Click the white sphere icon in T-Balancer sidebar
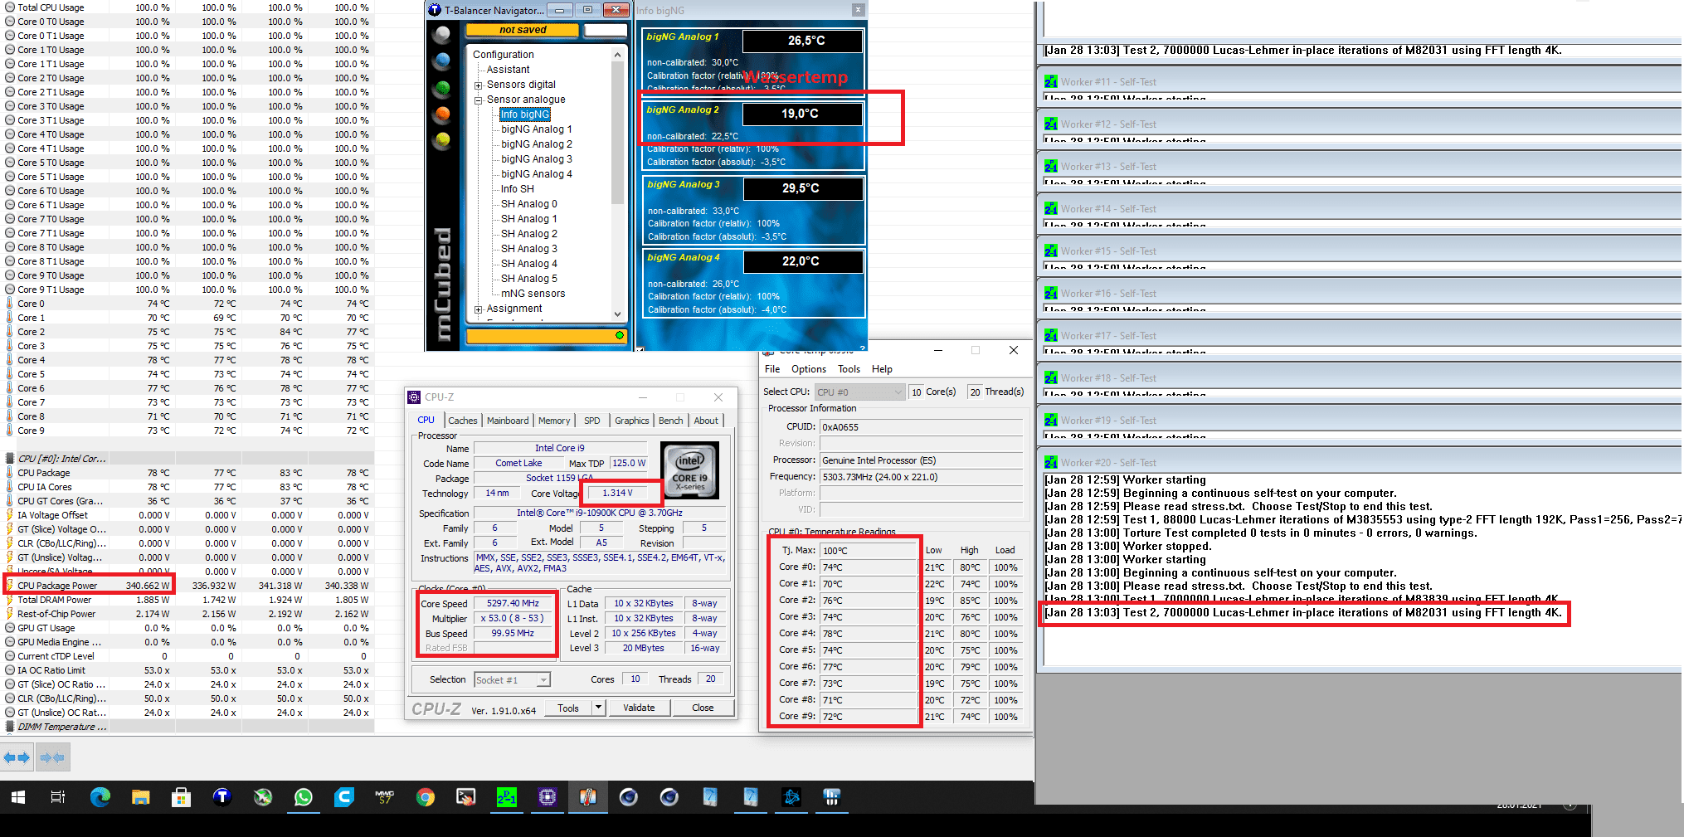The image size is (1684, 837). (x=442, y=34)
